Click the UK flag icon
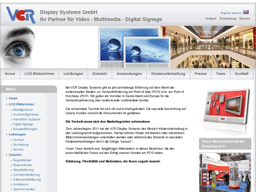The image size is (256, 192). [x=245, y=12]
